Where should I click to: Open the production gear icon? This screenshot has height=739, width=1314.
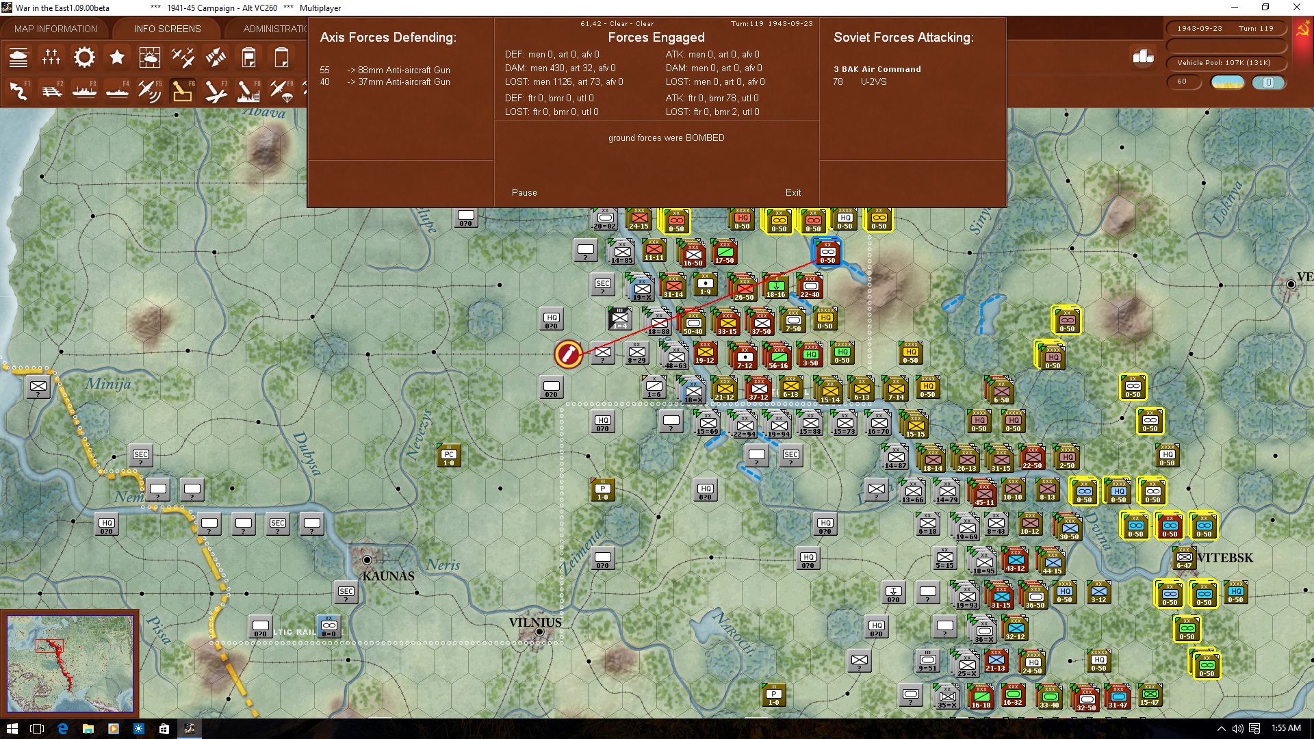click(84, 57)
